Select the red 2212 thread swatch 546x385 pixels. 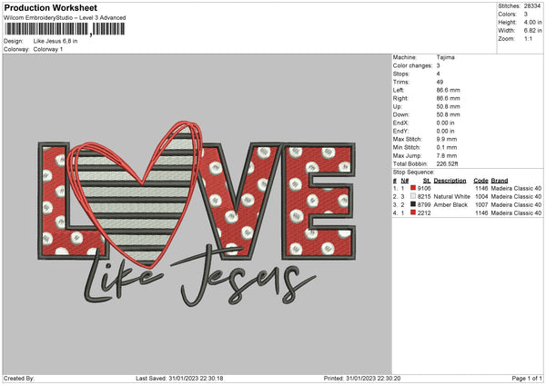[x=413, y=213]
